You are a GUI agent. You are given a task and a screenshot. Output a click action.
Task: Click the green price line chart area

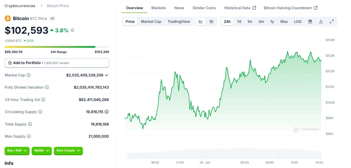(223, 90)
